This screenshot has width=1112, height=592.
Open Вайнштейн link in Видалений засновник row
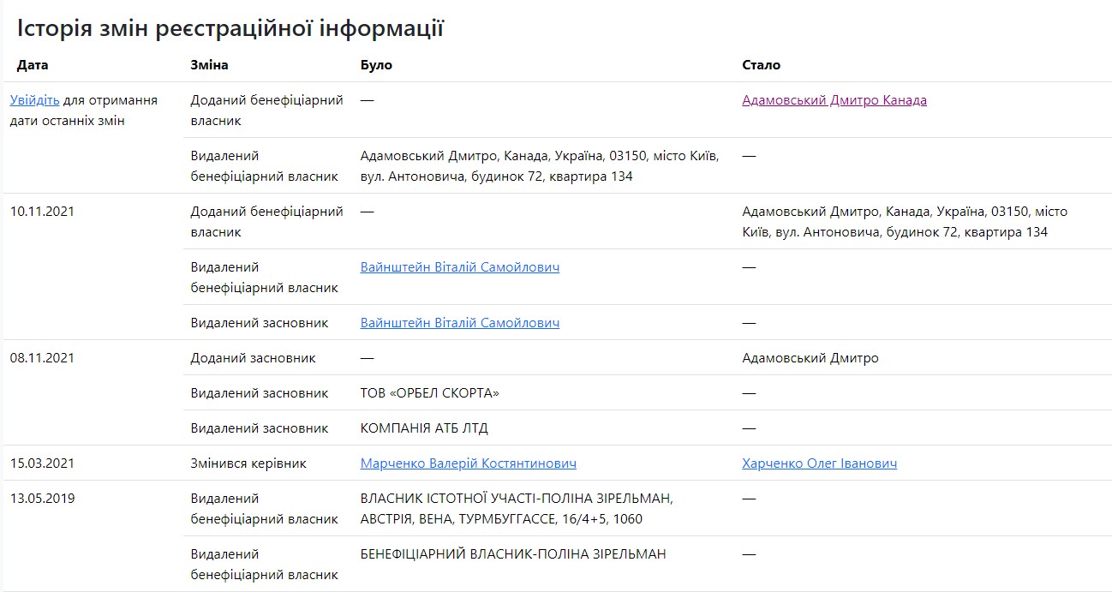click(x=459, y=323)
